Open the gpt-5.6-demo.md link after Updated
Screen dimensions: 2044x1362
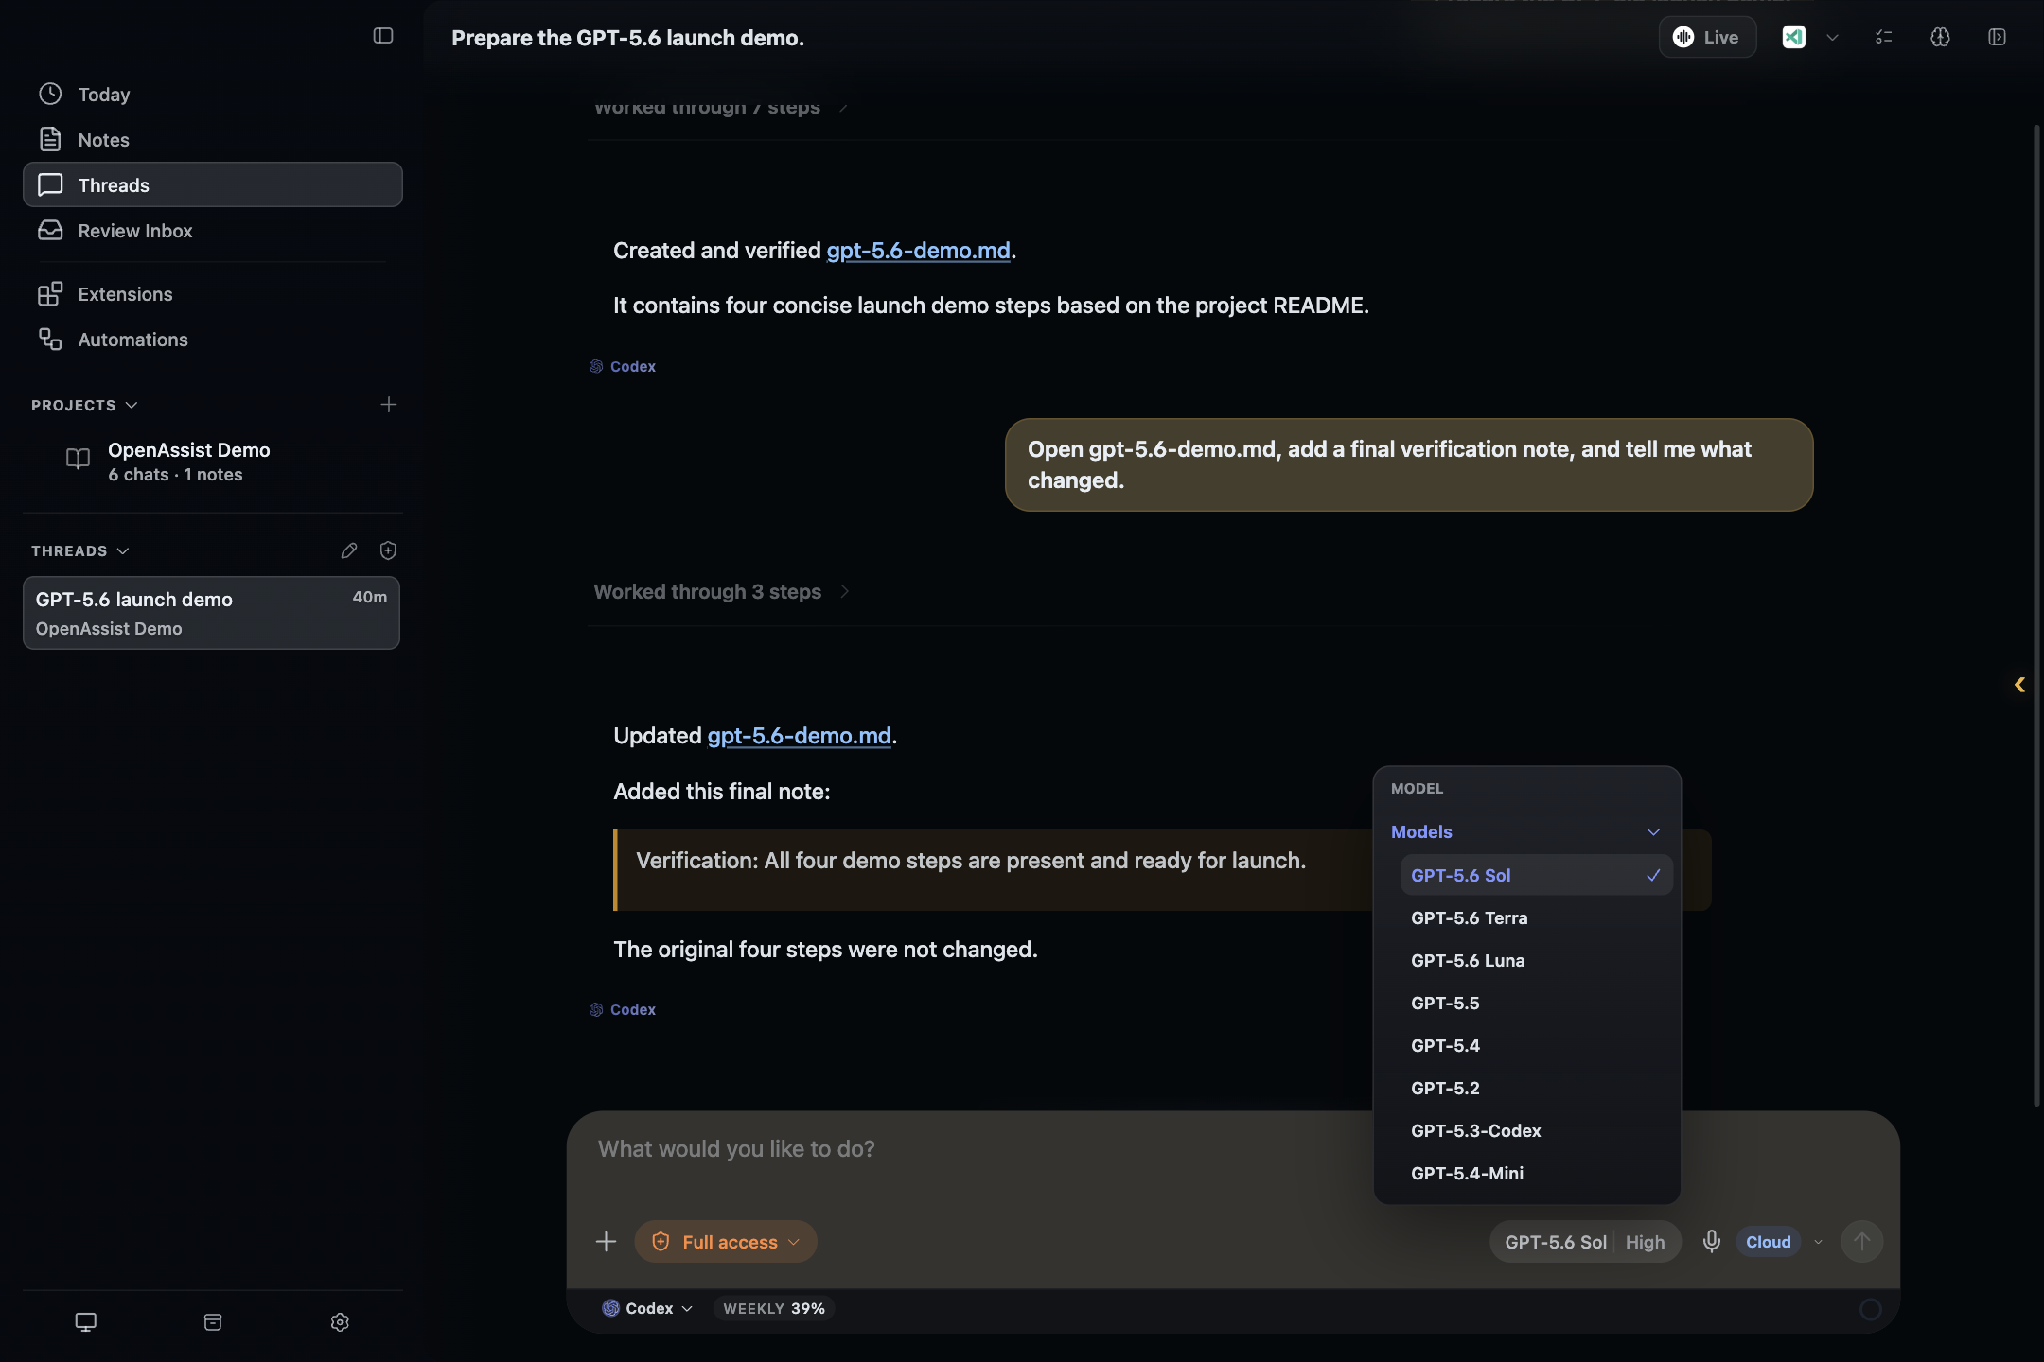(x=799, y=735)
